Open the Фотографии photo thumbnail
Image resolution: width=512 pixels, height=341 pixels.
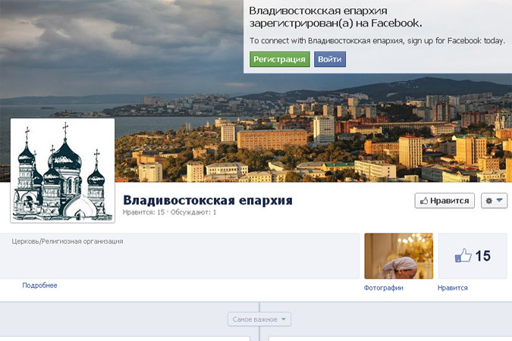(x=398, y=255)
